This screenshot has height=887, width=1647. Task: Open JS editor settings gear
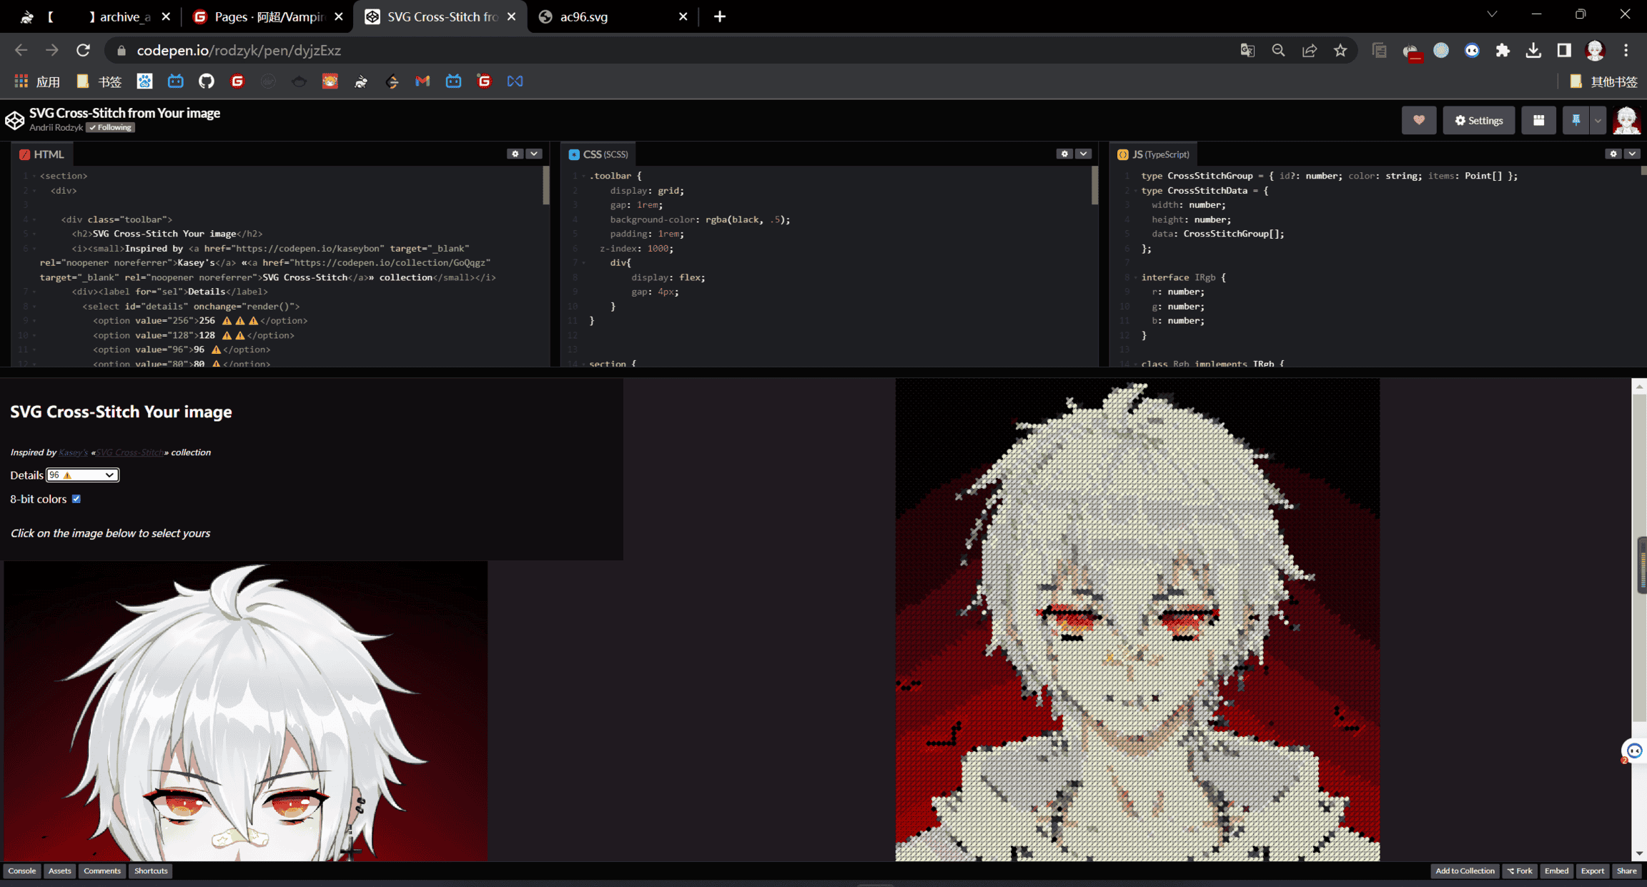click(1613, 154)
